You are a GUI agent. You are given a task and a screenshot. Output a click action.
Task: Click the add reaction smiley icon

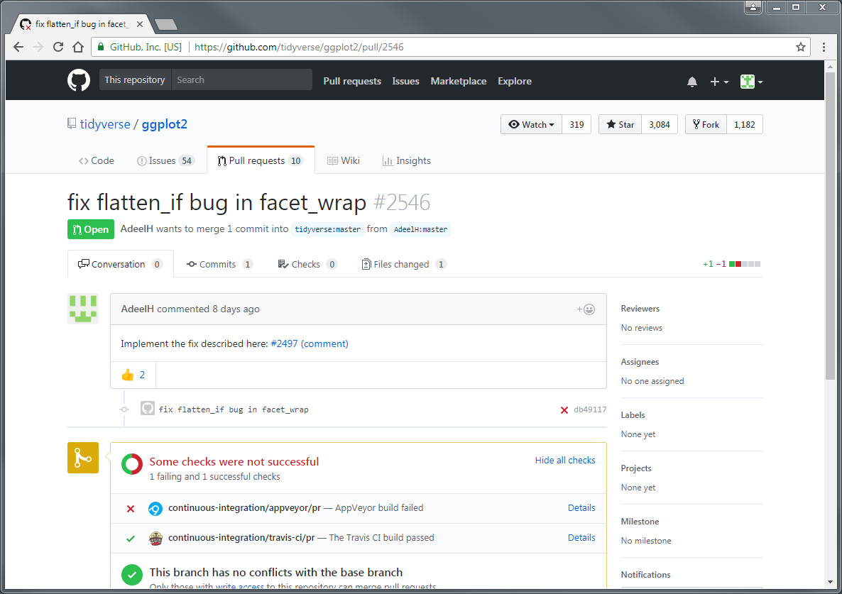pos(586,309)
